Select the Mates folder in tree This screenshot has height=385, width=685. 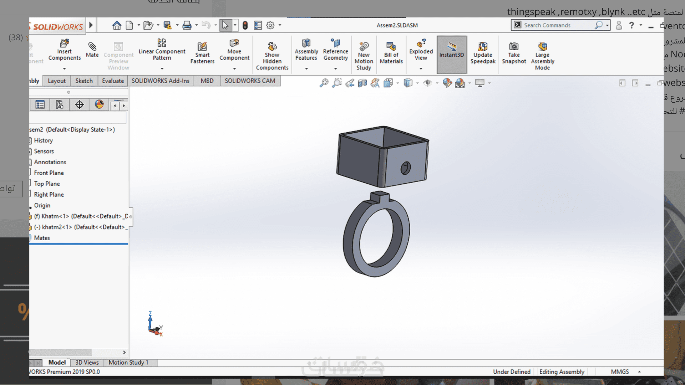pyautogui.click(x=42, y=238)
